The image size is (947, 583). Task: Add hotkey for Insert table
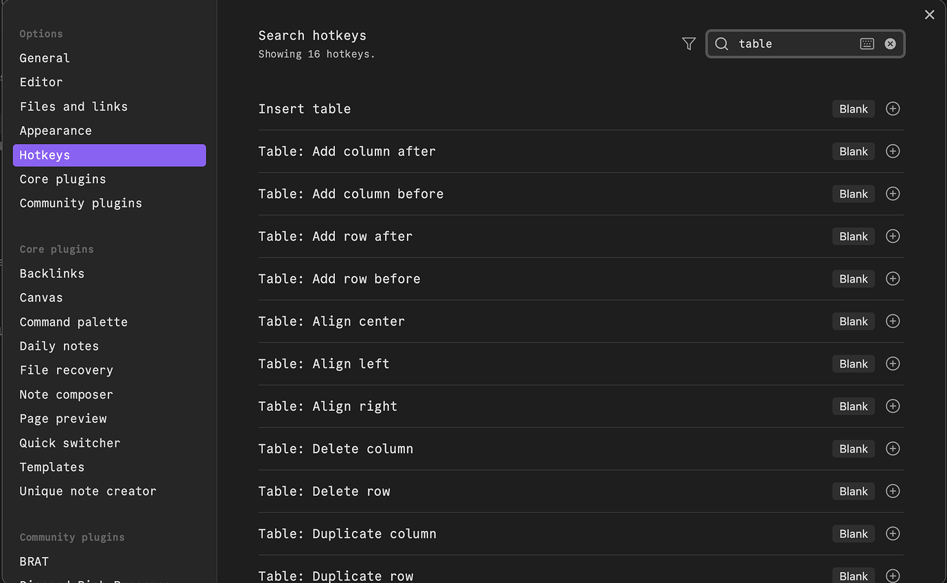(893, 109)
